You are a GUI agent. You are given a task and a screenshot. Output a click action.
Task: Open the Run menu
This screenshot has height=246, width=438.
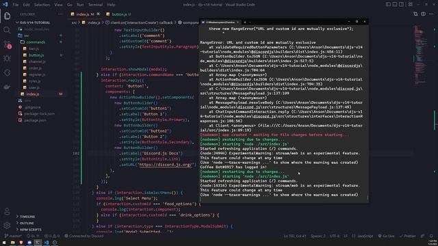[80, 5]
